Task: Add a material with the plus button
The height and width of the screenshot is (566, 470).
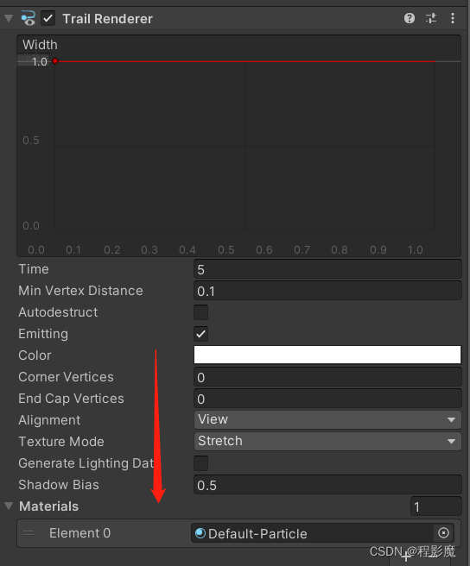Action: [406, 557]
